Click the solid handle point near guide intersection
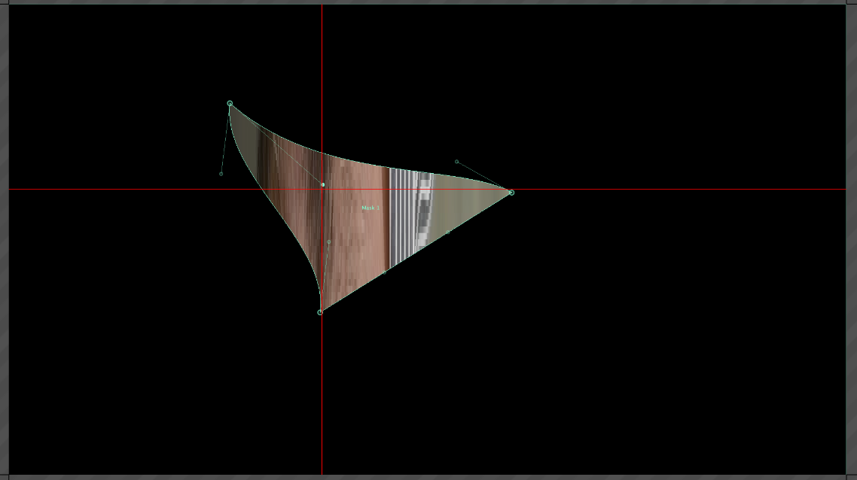The height and width of the screenshot is (480, 857). [323, 184]
